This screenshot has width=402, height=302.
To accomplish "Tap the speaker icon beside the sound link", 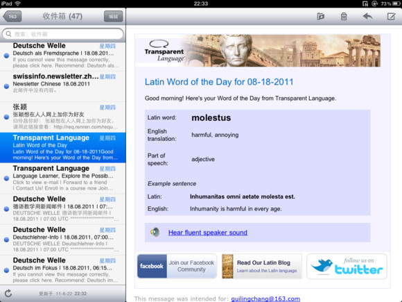I will (155, 233).
